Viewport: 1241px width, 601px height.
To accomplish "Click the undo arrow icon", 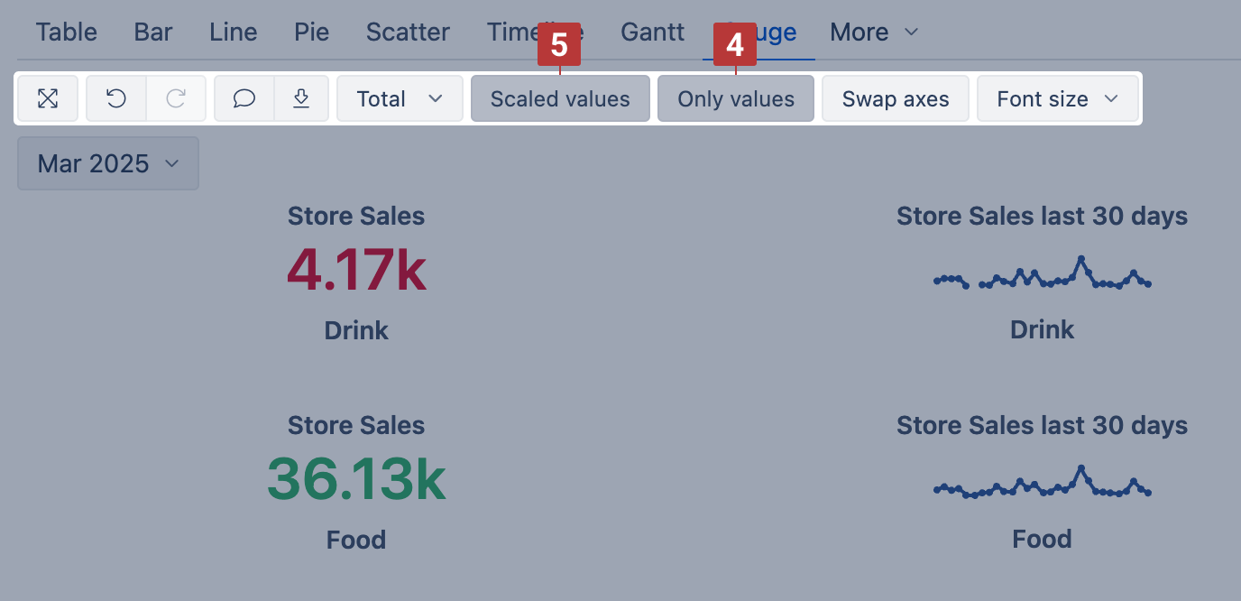I will 116,98.
